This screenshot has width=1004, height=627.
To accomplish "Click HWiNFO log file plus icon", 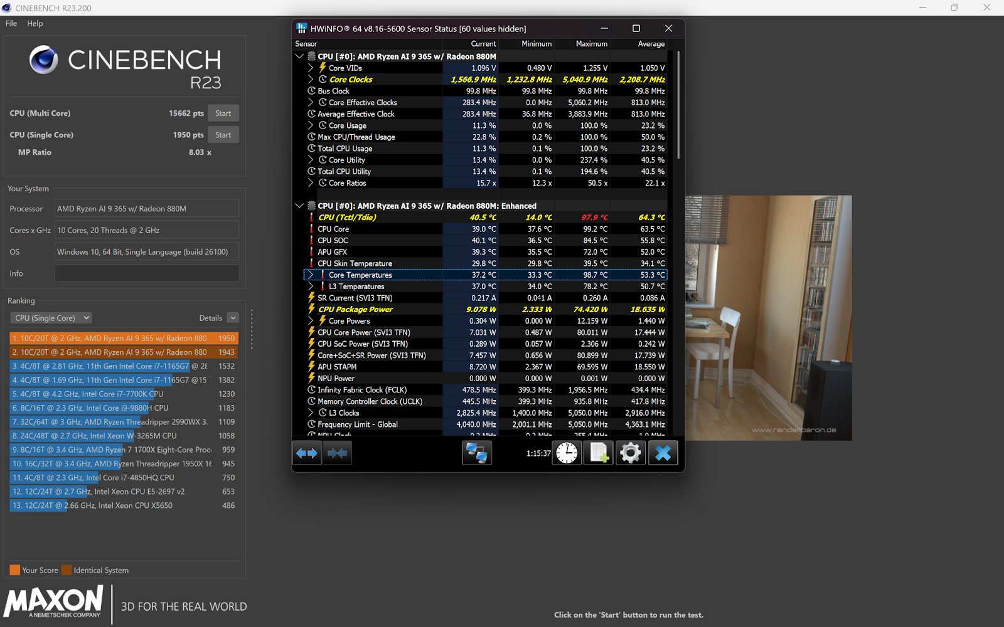I will click(599, 453).
